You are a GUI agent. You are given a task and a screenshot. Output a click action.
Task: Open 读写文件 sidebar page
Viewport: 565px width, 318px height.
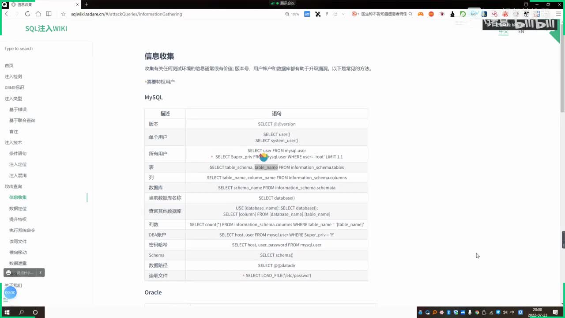pos(18,242)
